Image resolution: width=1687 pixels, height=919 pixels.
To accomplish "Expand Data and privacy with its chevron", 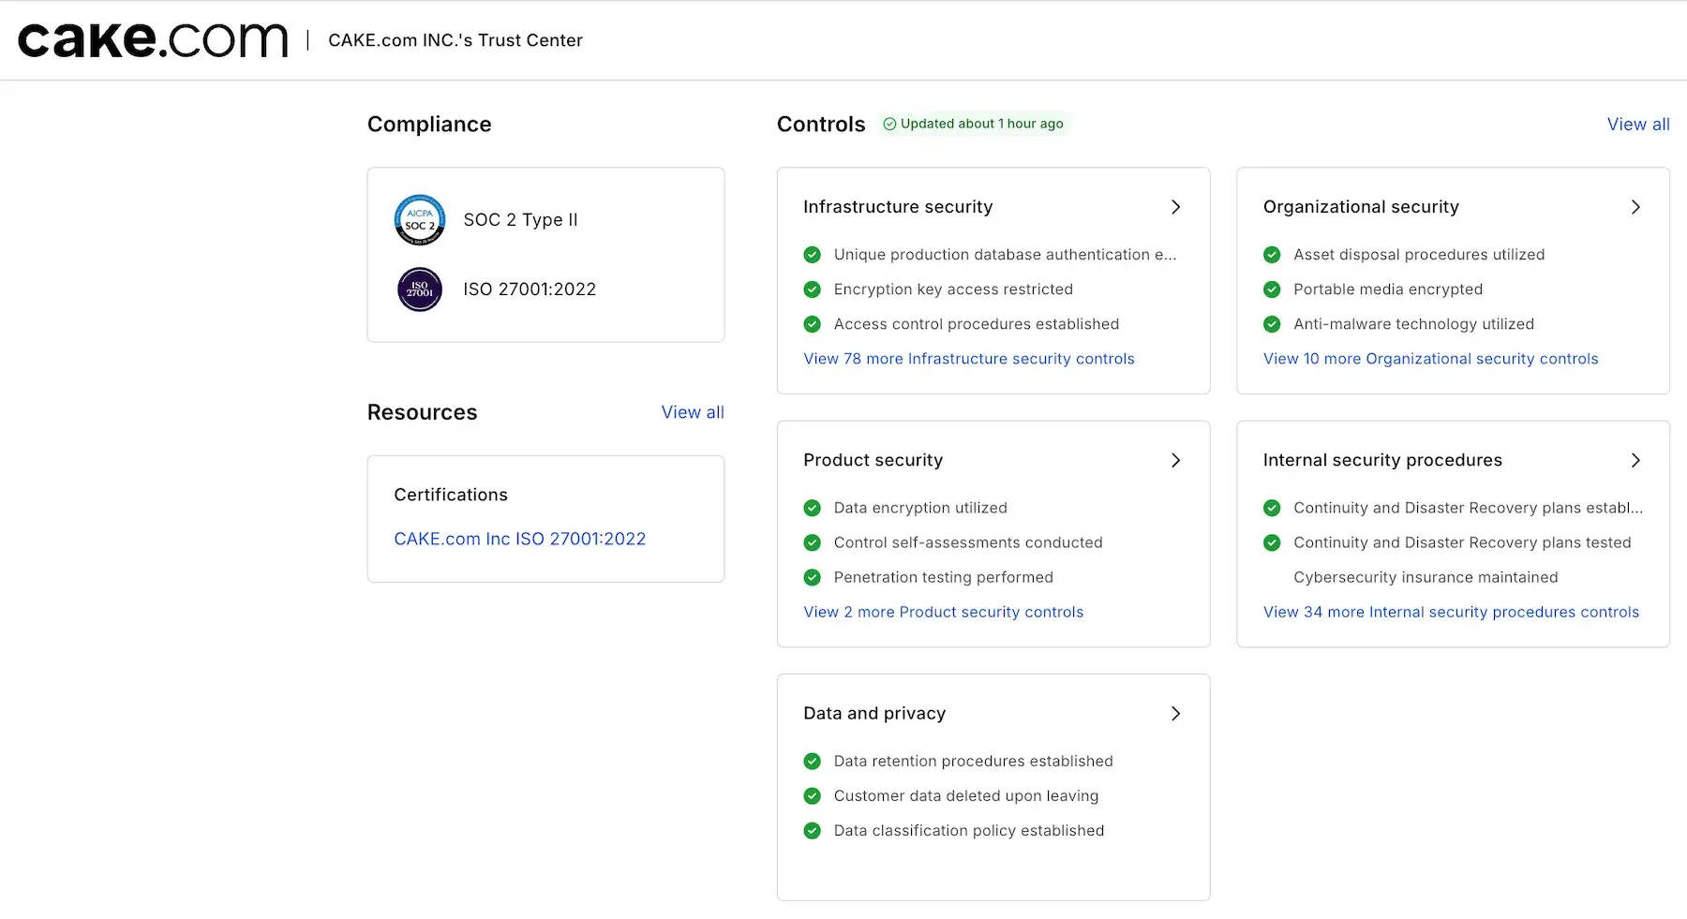I will [x=1175, y=714].
